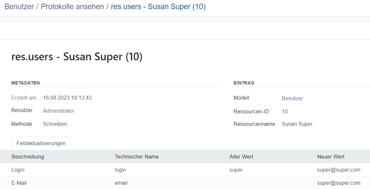Viewport: 370px width, 189px height.
Task: Click the Methode value Schreiben
Action: click(55, 124)
